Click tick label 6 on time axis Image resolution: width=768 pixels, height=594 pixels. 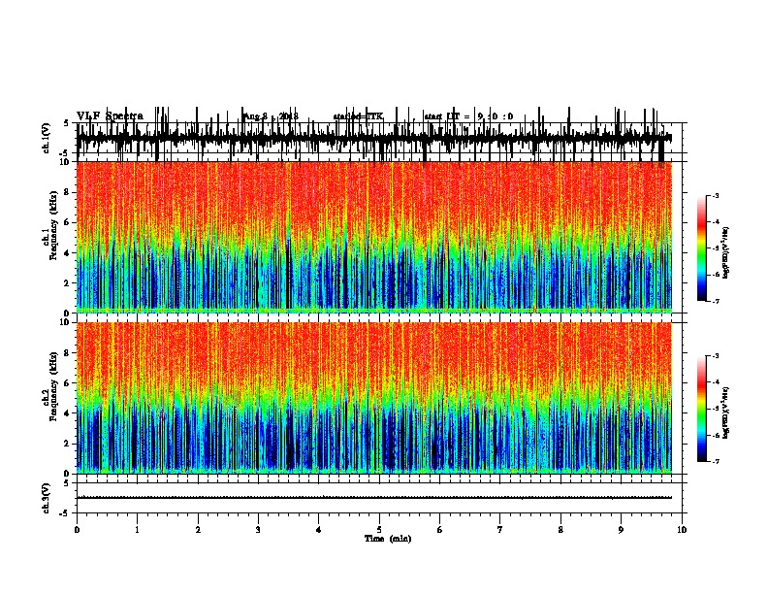pyautogui.click(x=440, y=530)
